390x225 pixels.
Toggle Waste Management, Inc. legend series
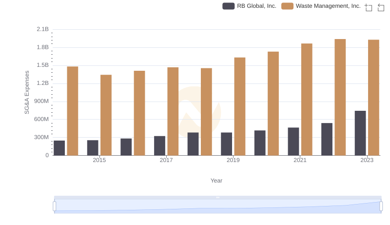[x=321, y=6]
